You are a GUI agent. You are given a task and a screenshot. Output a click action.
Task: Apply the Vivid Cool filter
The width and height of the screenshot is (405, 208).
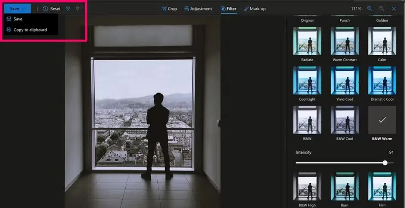(344, 80)
